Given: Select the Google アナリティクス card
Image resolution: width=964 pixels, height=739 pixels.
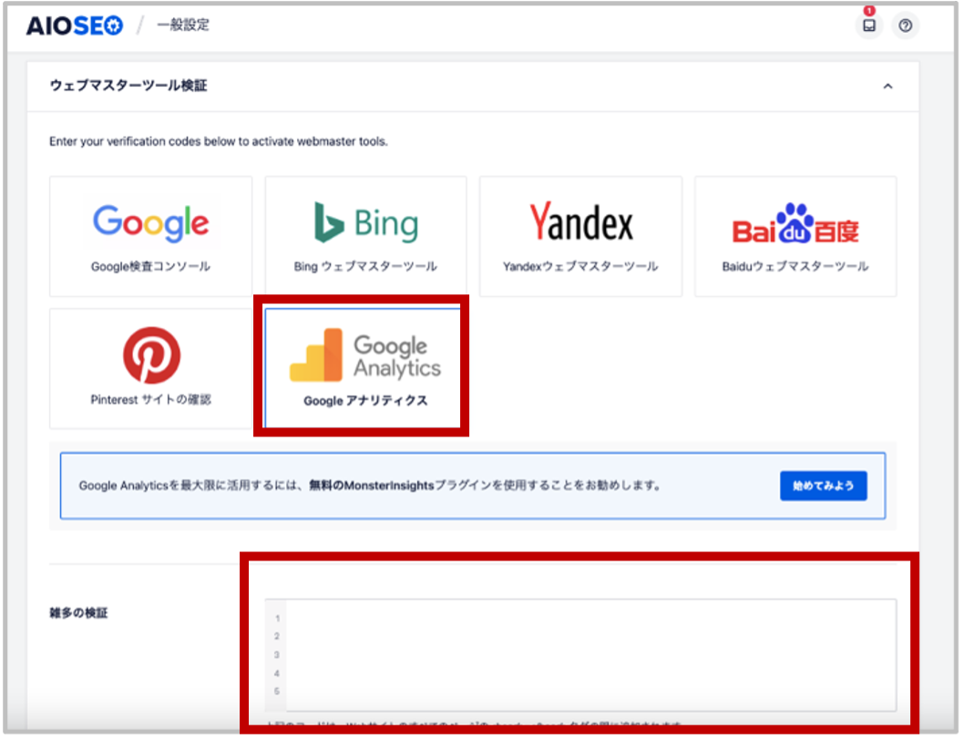Looking at the screenshot, I should tap(364, 367).
